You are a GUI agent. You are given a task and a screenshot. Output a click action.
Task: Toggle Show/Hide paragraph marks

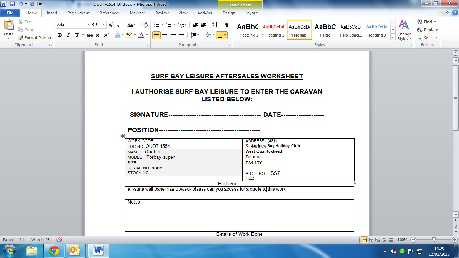coord(226,25)
